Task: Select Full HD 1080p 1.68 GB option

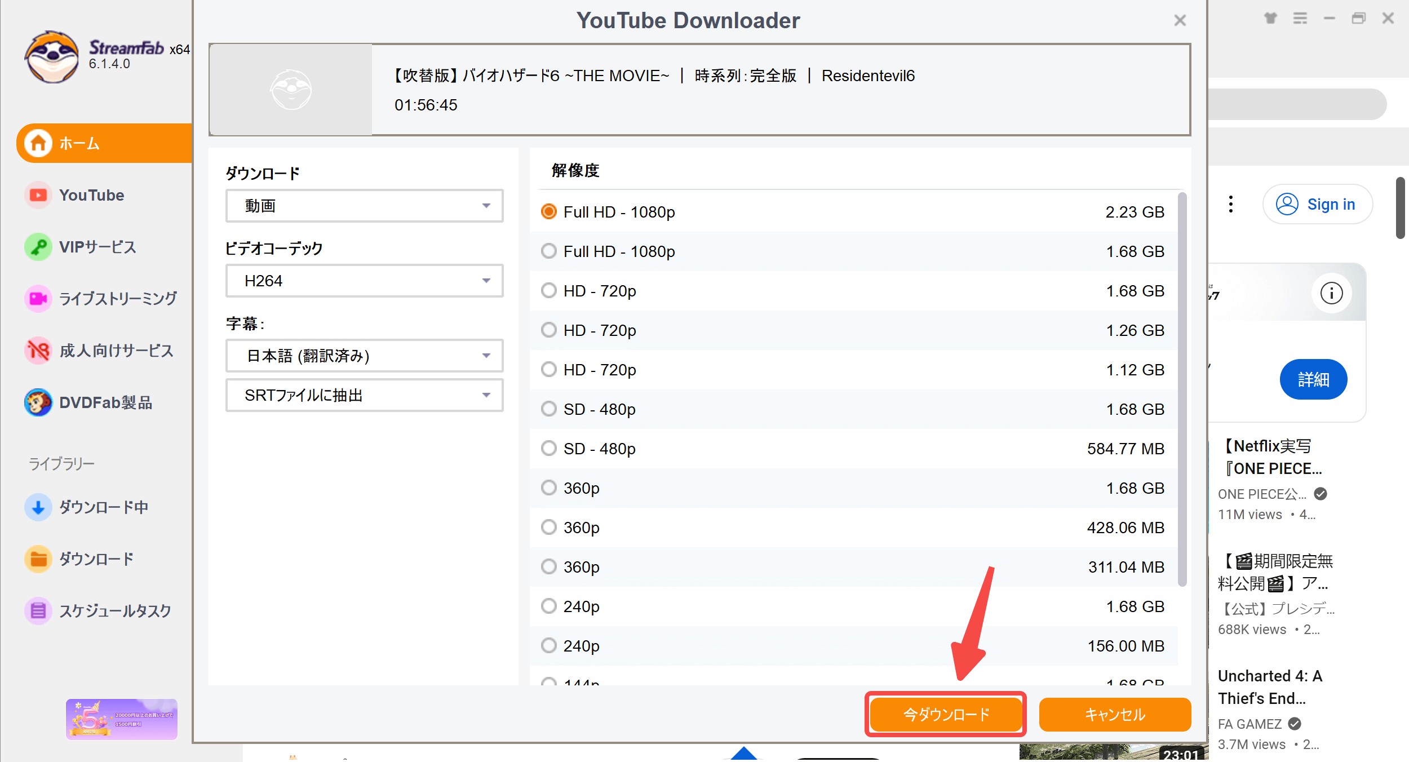Action: pyautogui.click(x=853, y=251)
